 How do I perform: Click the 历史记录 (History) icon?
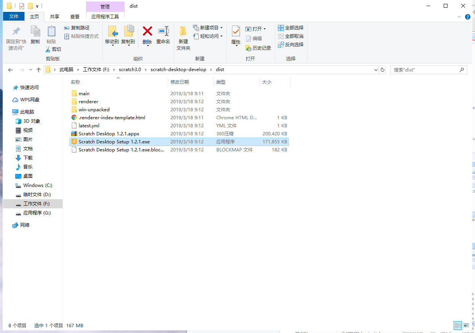coord(258,48)
